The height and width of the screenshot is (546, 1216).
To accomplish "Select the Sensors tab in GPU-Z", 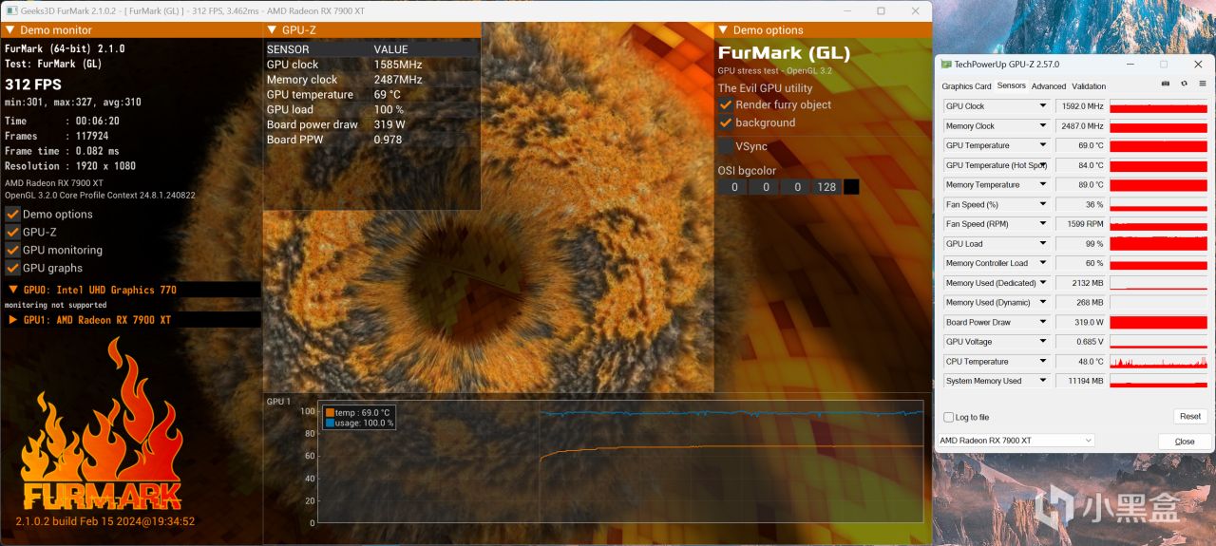I will (1011, 86).
